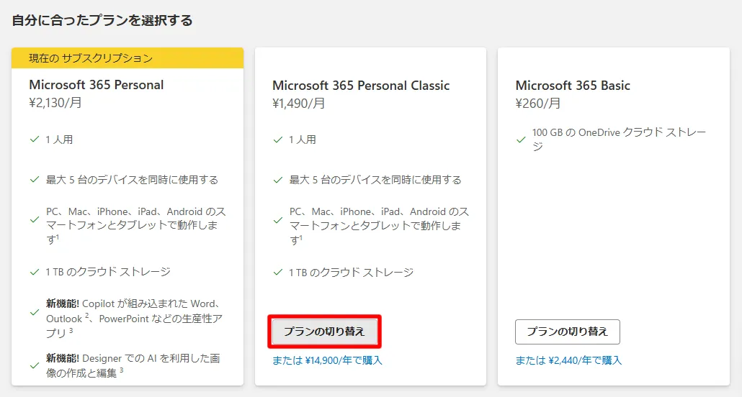Click checkmark beside the Designer AI feature
Viewport: 742px width, 397px height.
tap(35, 365)
